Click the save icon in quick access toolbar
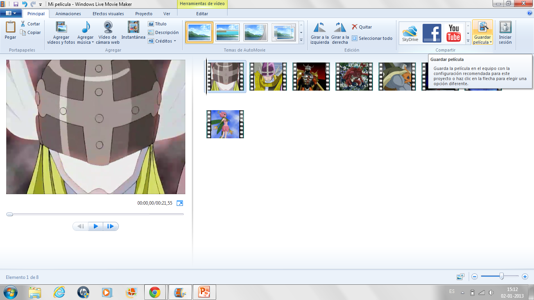Image resolution: width=534 pixels, height=300 pixels. click(16, 4)
